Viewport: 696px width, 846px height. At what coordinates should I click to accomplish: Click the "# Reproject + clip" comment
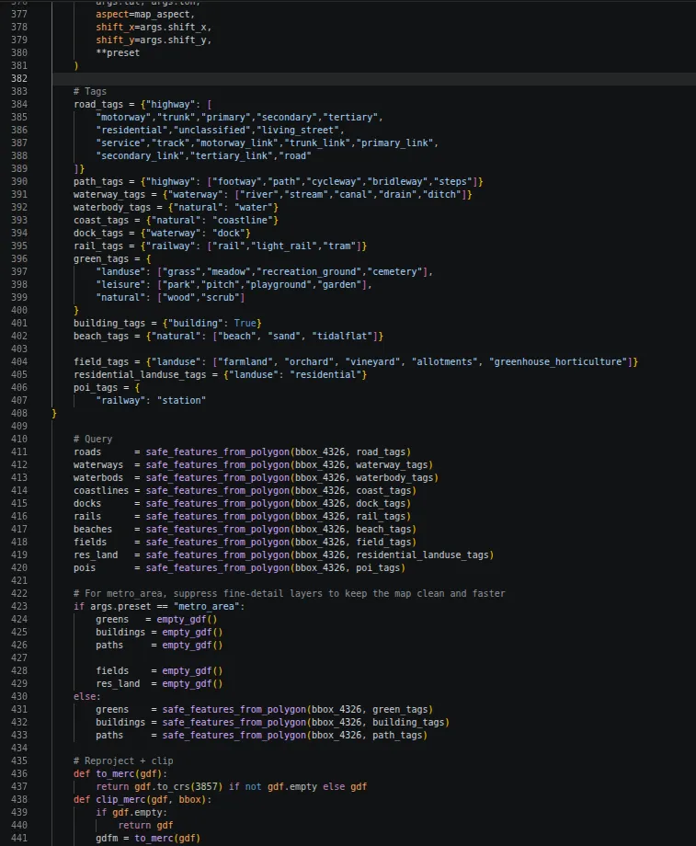123,761
